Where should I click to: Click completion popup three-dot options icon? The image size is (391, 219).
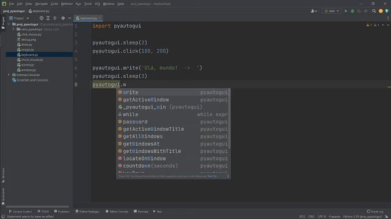(228, 176)
